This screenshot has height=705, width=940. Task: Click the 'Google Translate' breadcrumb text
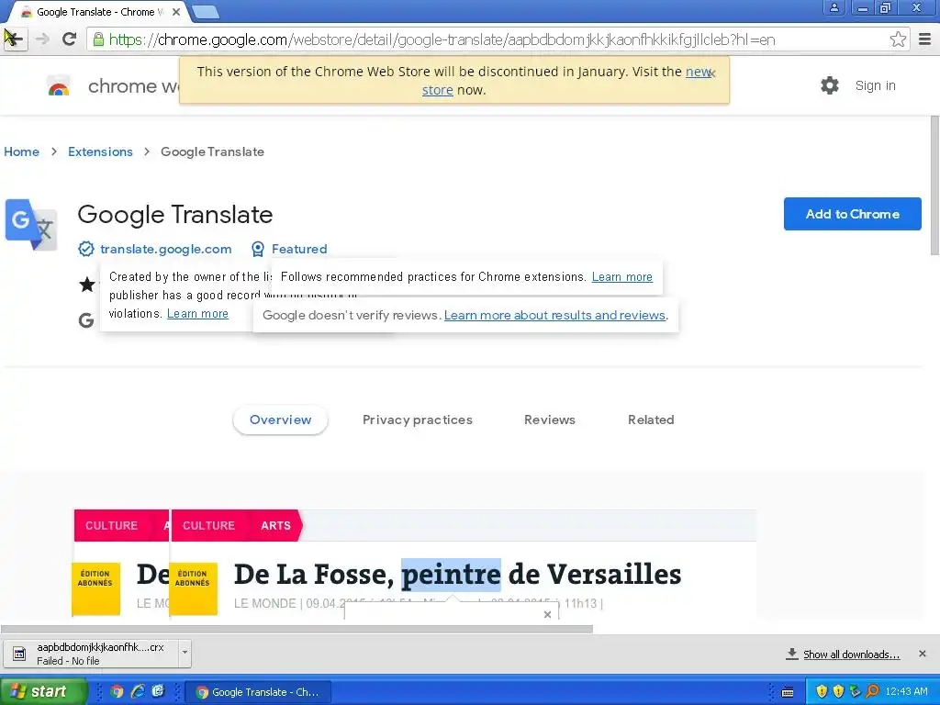(x=212, y=151)
